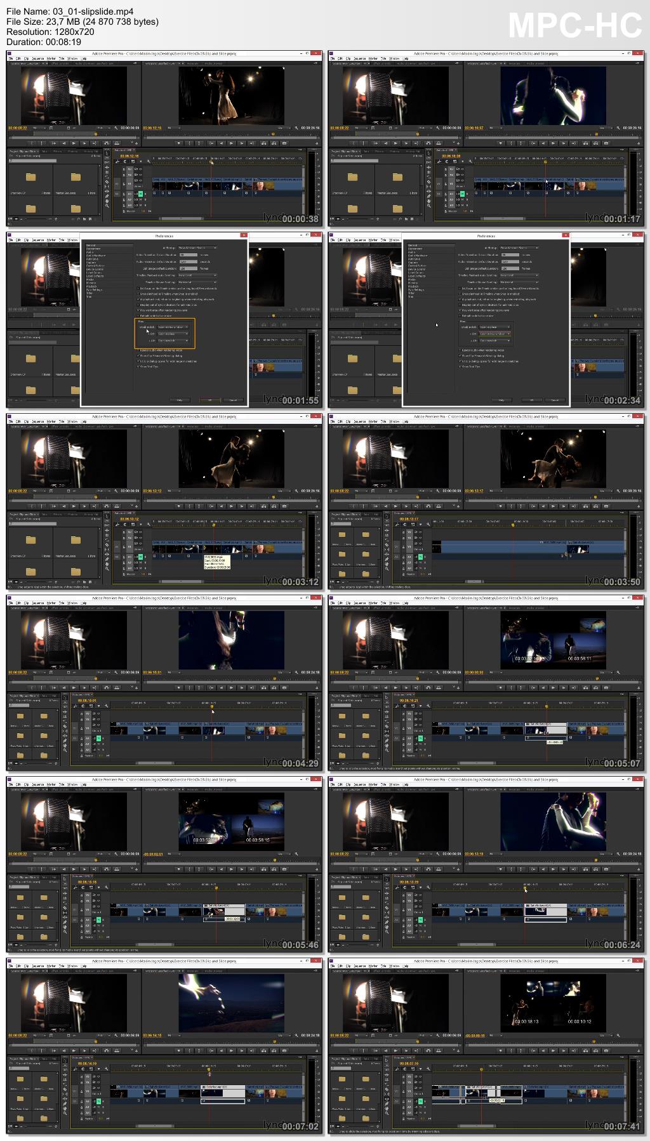Toggle Render audio when rendering video in the 00:01:55 Preferences
Viewport: 650px width, 1141px height.
138,350
